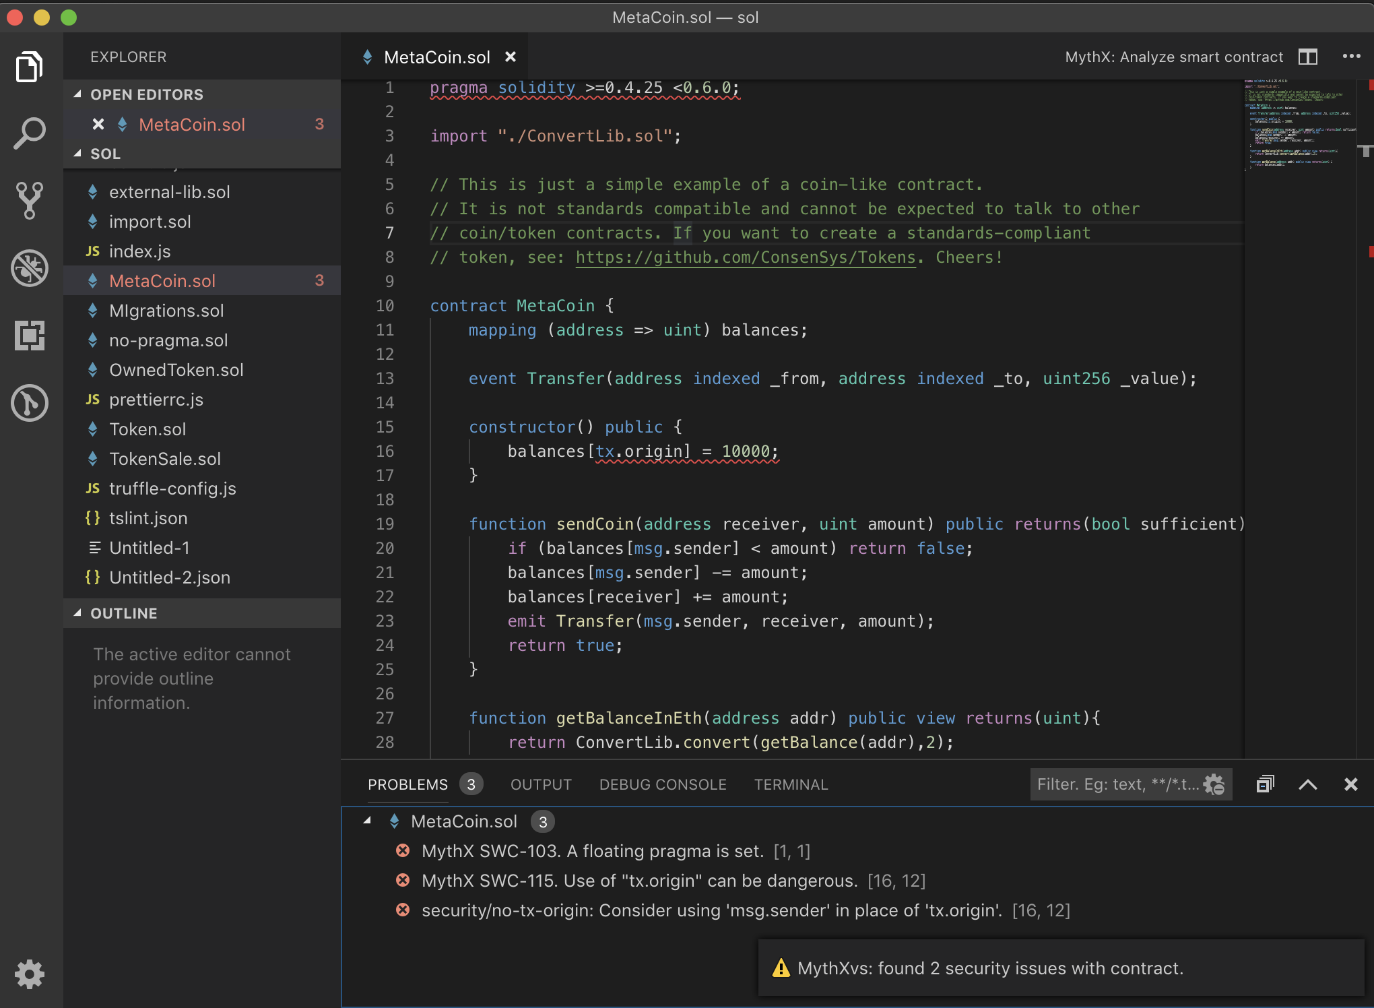Open the editor more actions ellipsis
Viewport: 1374px width, 1008px height.
pos(1351,57)
